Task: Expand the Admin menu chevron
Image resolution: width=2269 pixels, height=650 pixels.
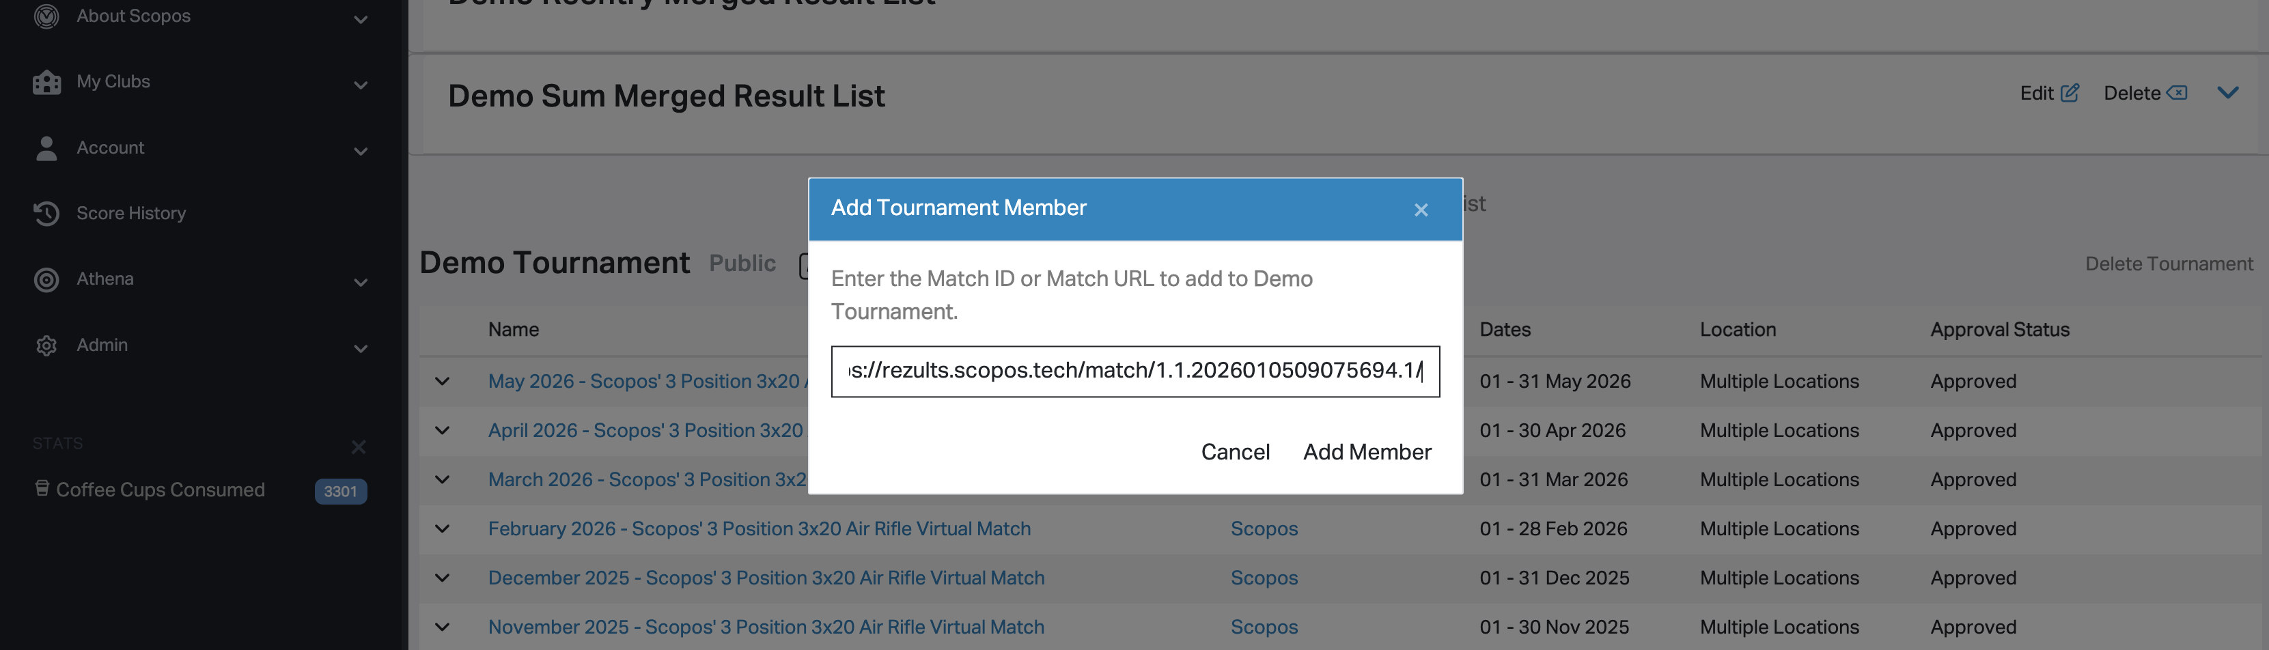Action: (360, 349)
